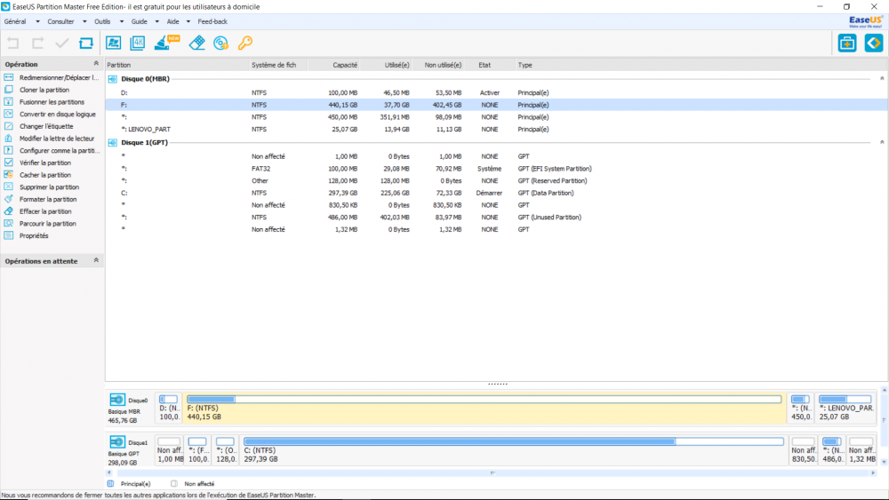The image size is (889, 500).
Task: Click the refresh disk toolbar icon
Action: click(86, 43)
